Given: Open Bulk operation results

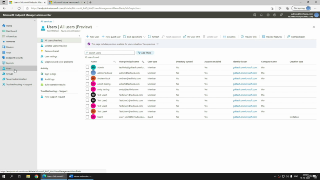Looking at the screenshot, I should tap(55, 84).
